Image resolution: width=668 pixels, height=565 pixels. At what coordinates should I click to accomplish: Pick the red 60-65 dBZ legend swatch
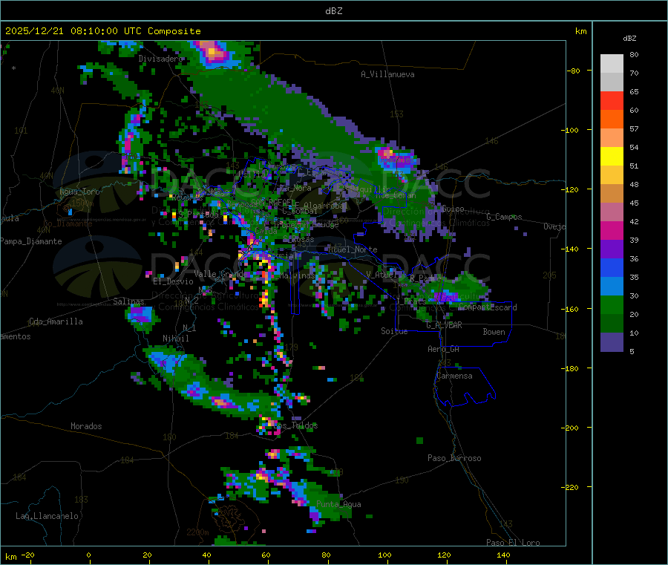click(612, 100)
